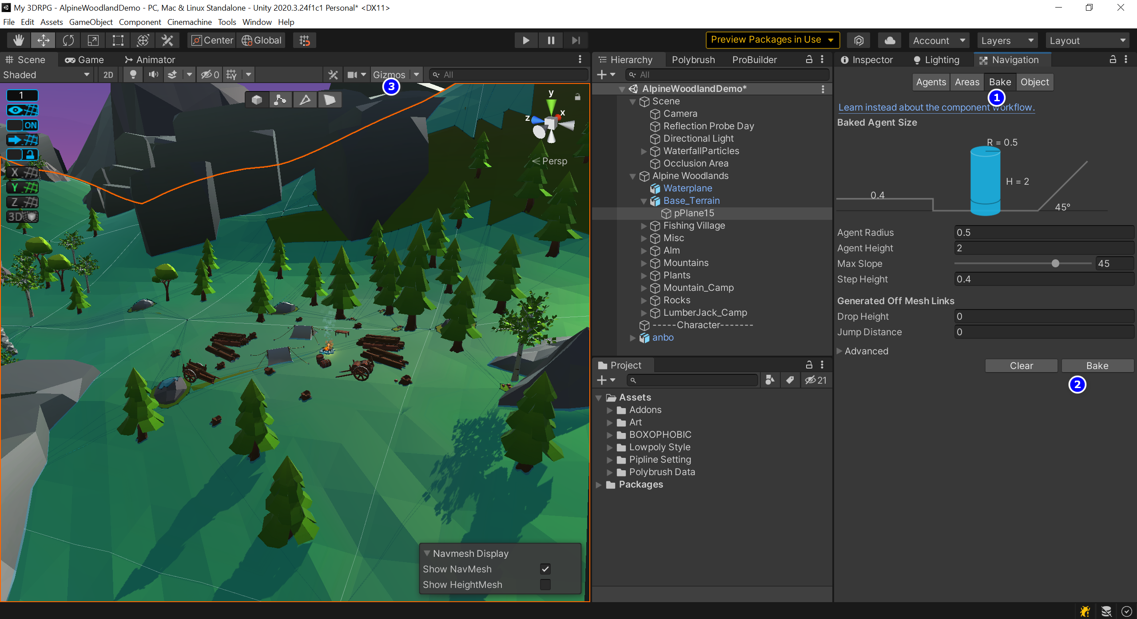Open Gizmos dropdown arrow
The image size is (1137, 619).
click(417, 75)
